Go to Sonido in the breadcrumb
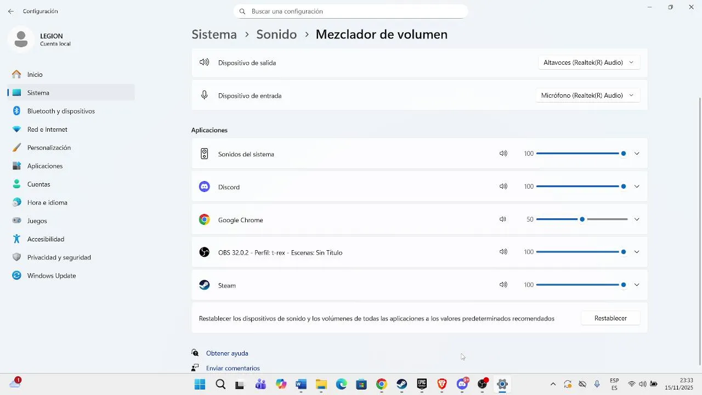Image resolution: width=702 pixels, height=395 pixels. 276,34
